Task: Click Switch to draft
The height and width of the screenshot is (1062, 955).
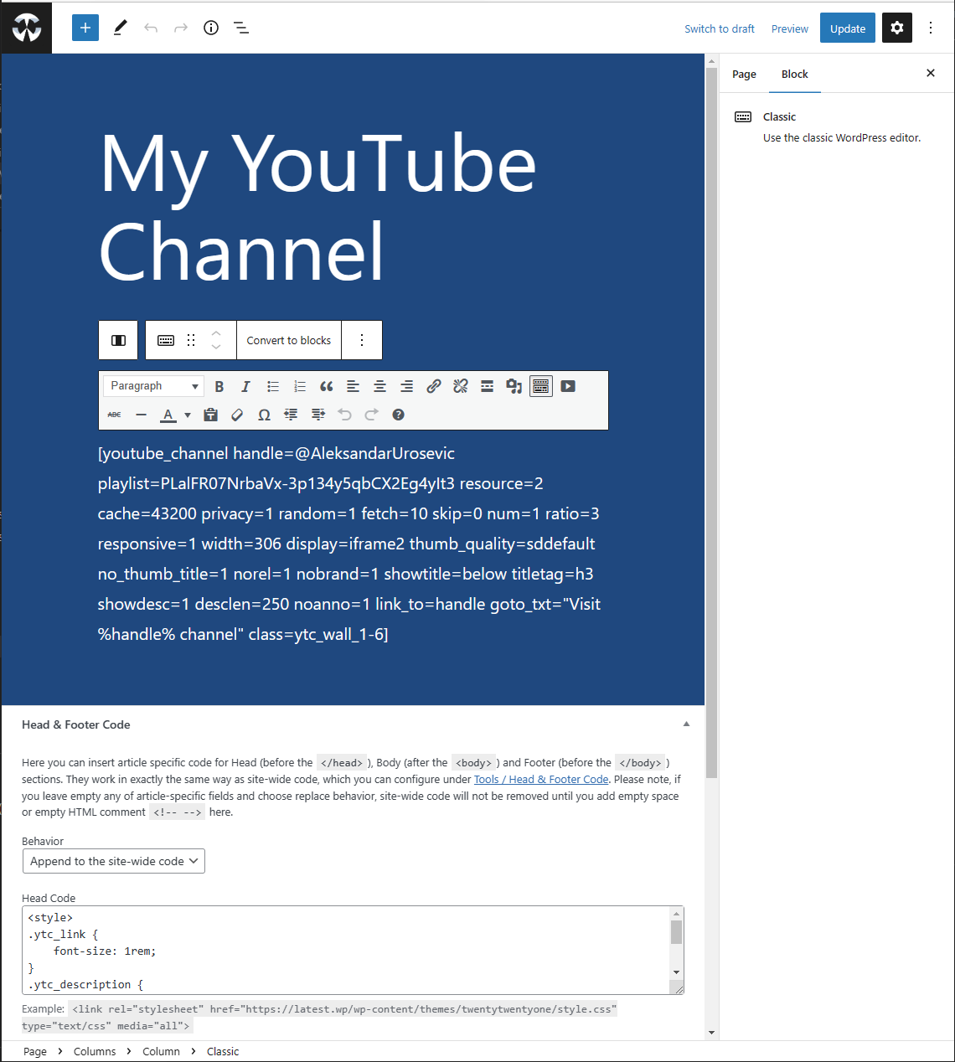Action: [x=720, y=28]
